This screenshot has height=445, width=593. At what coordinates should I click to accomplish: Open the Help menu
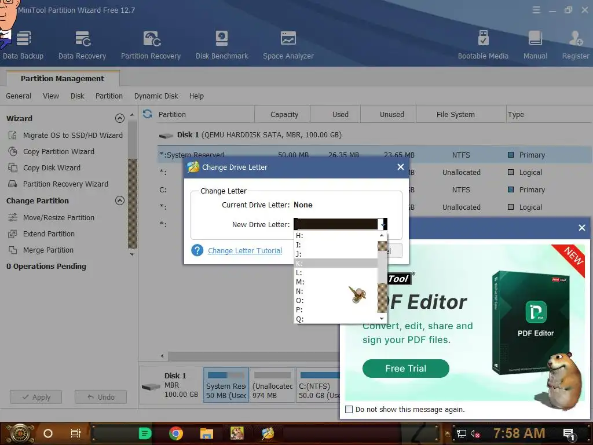pos(196,96)
